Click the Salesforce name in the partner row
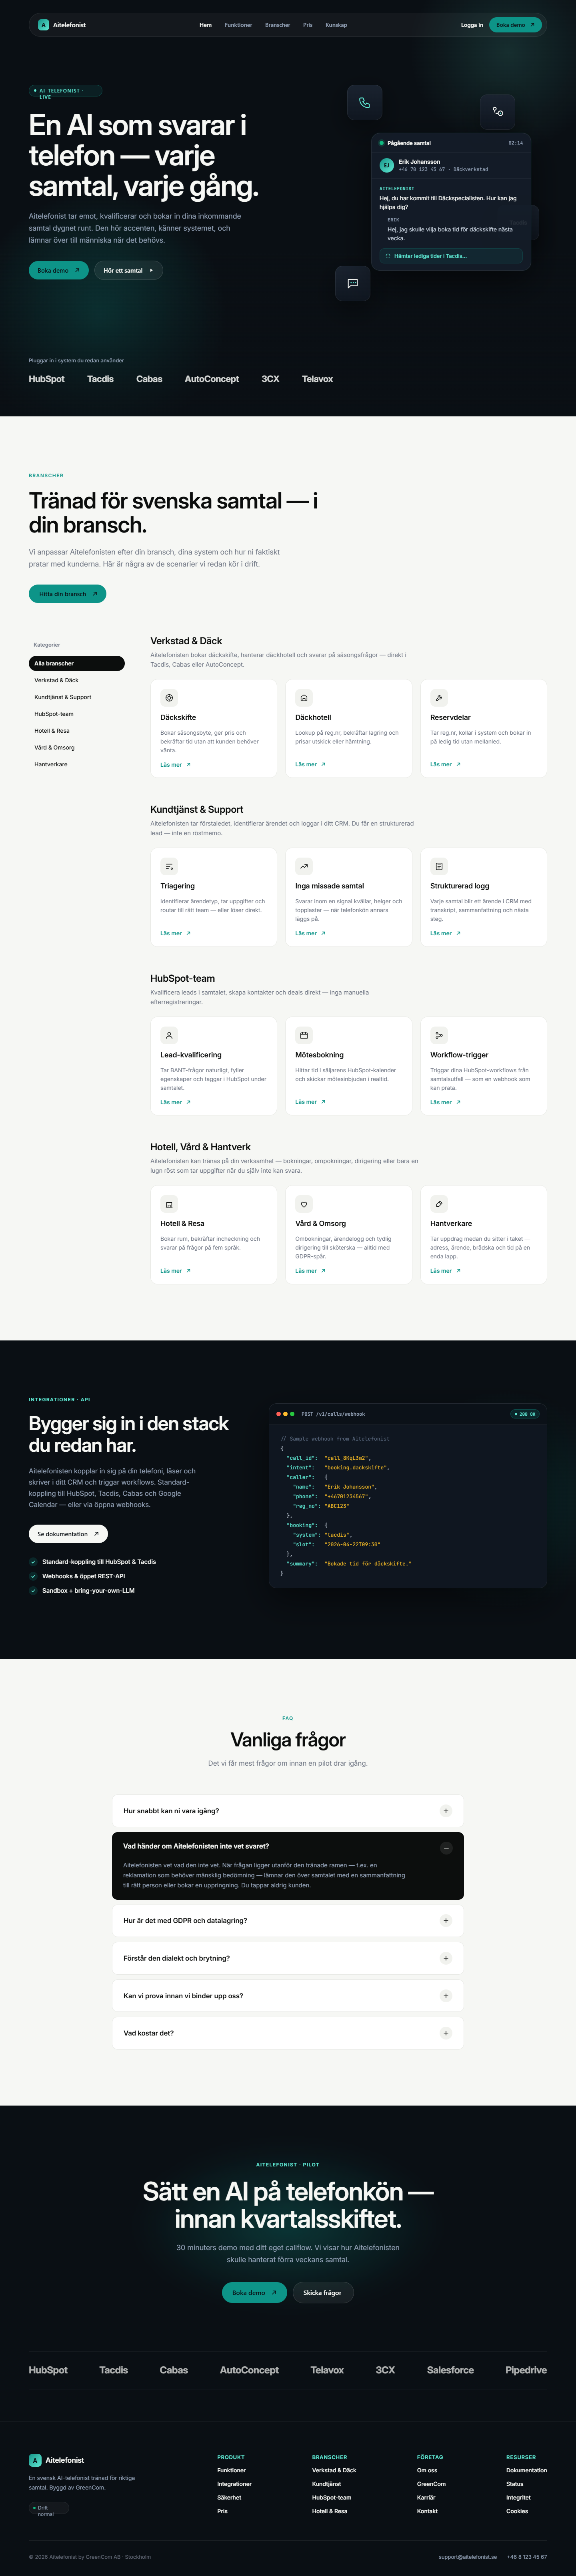The image size is (576, 2576). (450, 2370)
